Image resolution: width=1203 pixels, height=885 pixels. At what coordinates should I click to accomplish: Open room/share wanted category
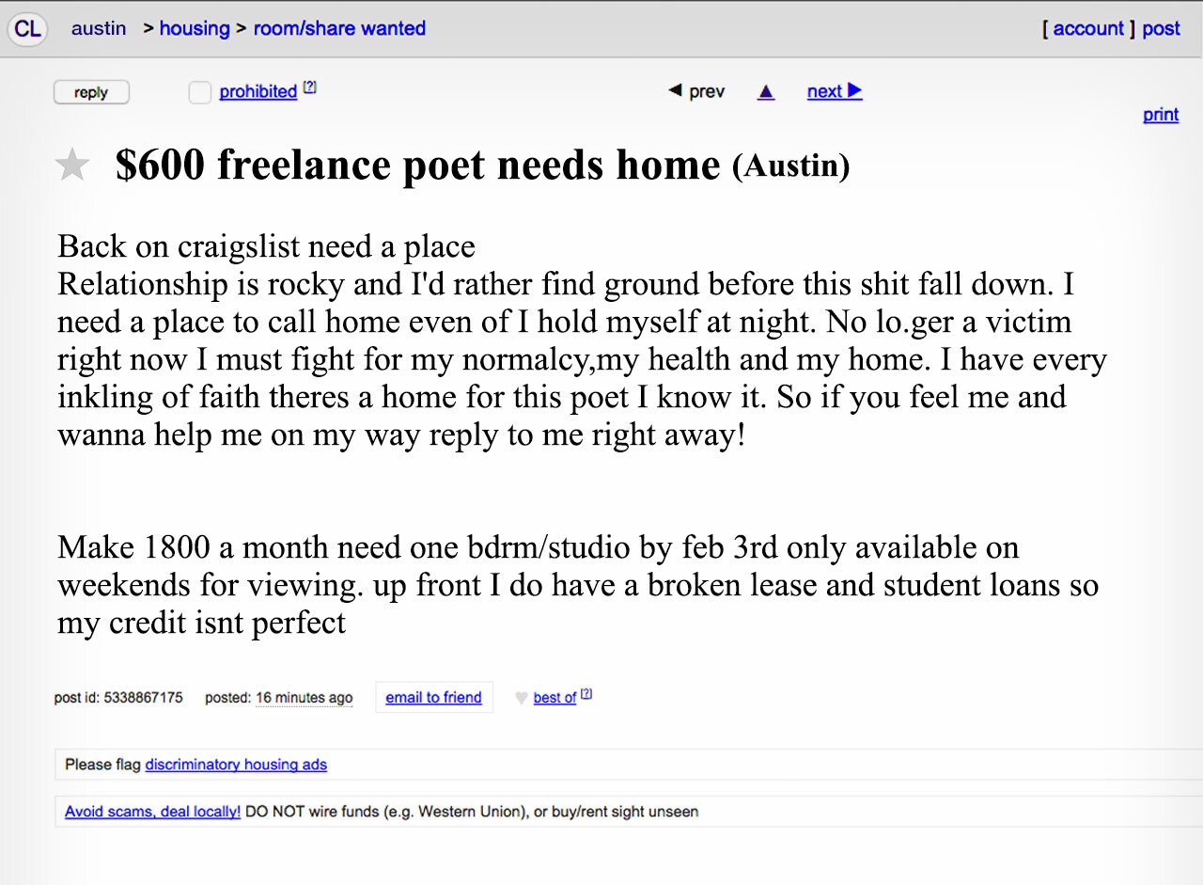[339, 28]
